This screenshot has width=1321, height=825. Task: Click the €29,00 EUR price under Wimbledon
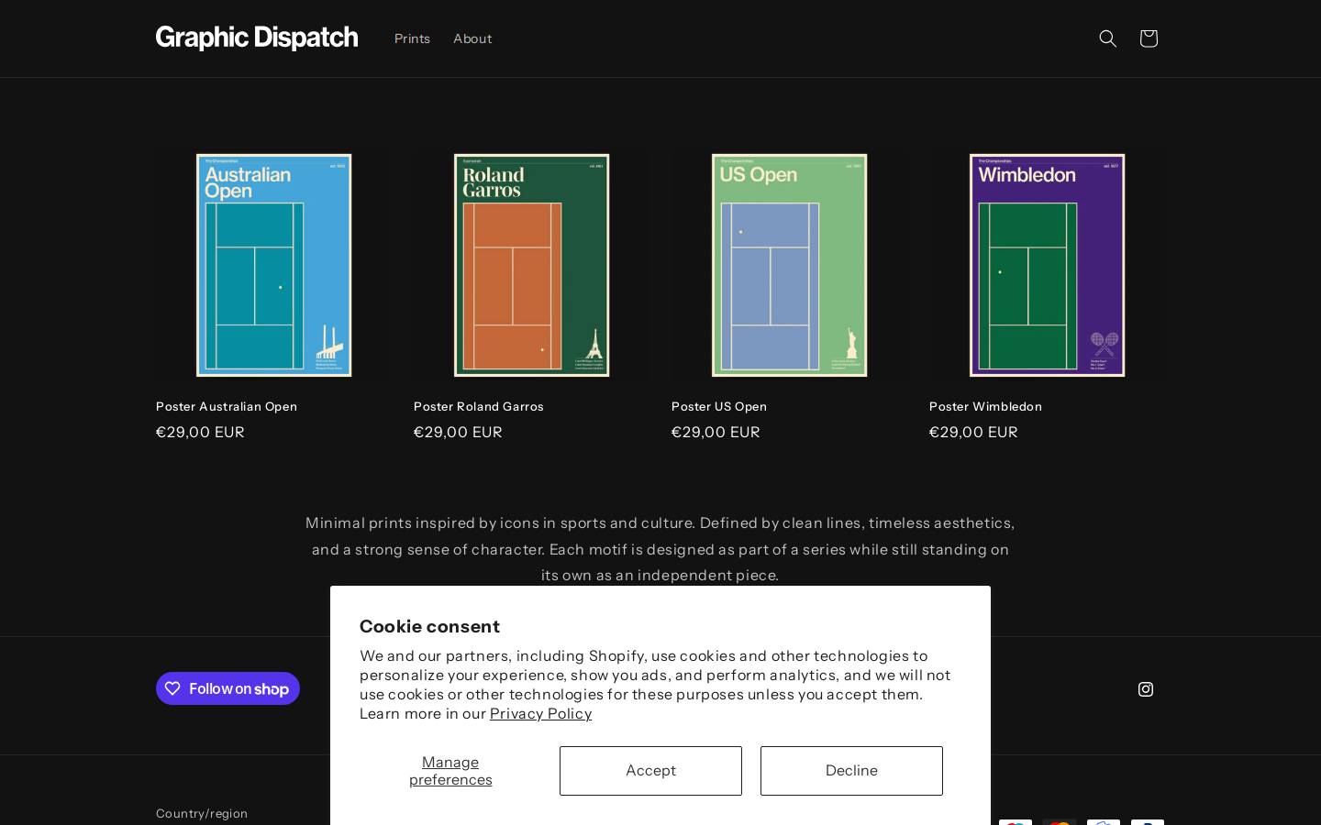[x=973, y=432]
